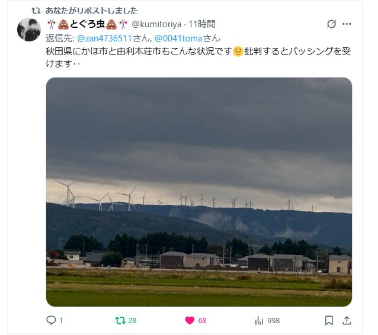Click the reply speech bubble icon
Viewport: 378px width, 335px height.
51,320
